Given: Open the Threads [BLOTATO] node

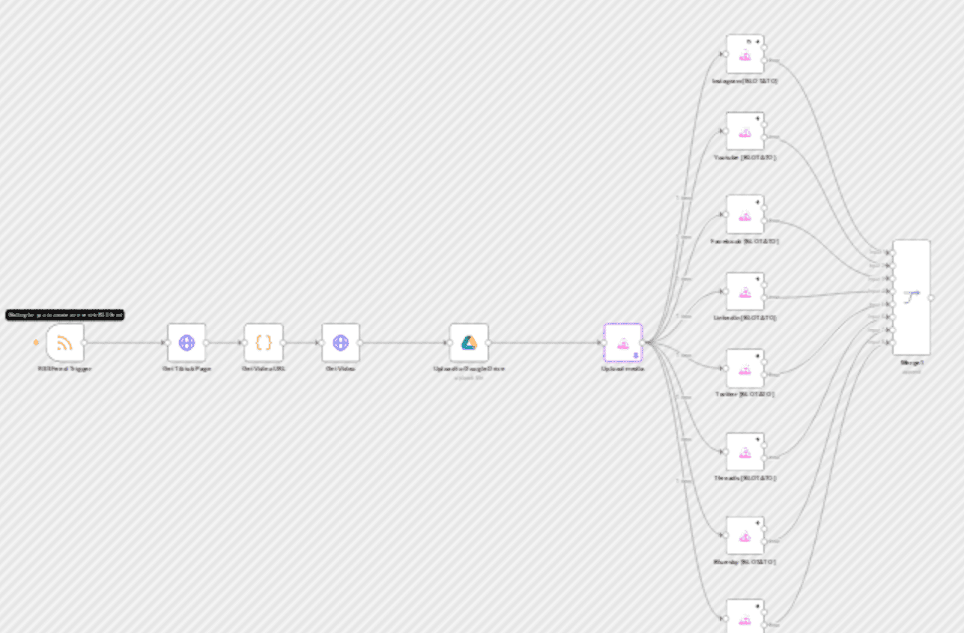Looking at the screenshot, I should (745, 452).
